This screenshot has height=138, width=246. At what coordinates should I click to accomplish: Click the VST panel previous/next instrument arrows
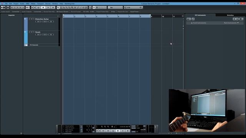[x=236, y=19]
